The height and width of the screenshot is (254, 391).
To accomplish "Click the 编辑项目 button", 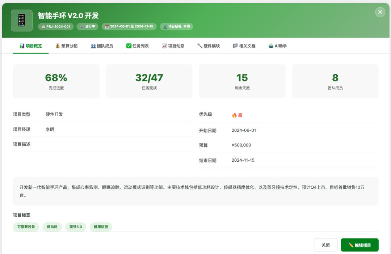I will point(360,245).
